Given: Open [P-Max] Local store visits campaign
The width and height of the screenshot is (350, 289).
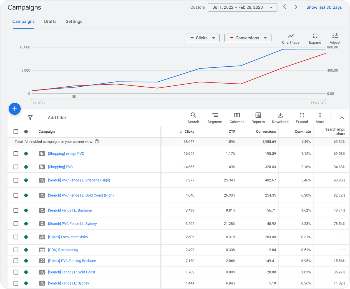Looking at the screenshot, I should pos(68,237).
